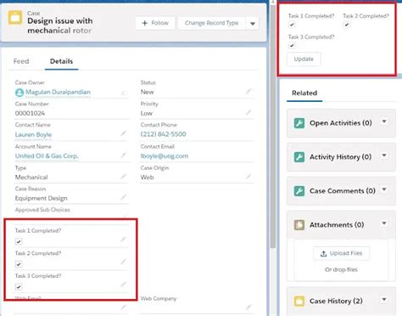Edit the Priority field pencil icon

(248, 112)
